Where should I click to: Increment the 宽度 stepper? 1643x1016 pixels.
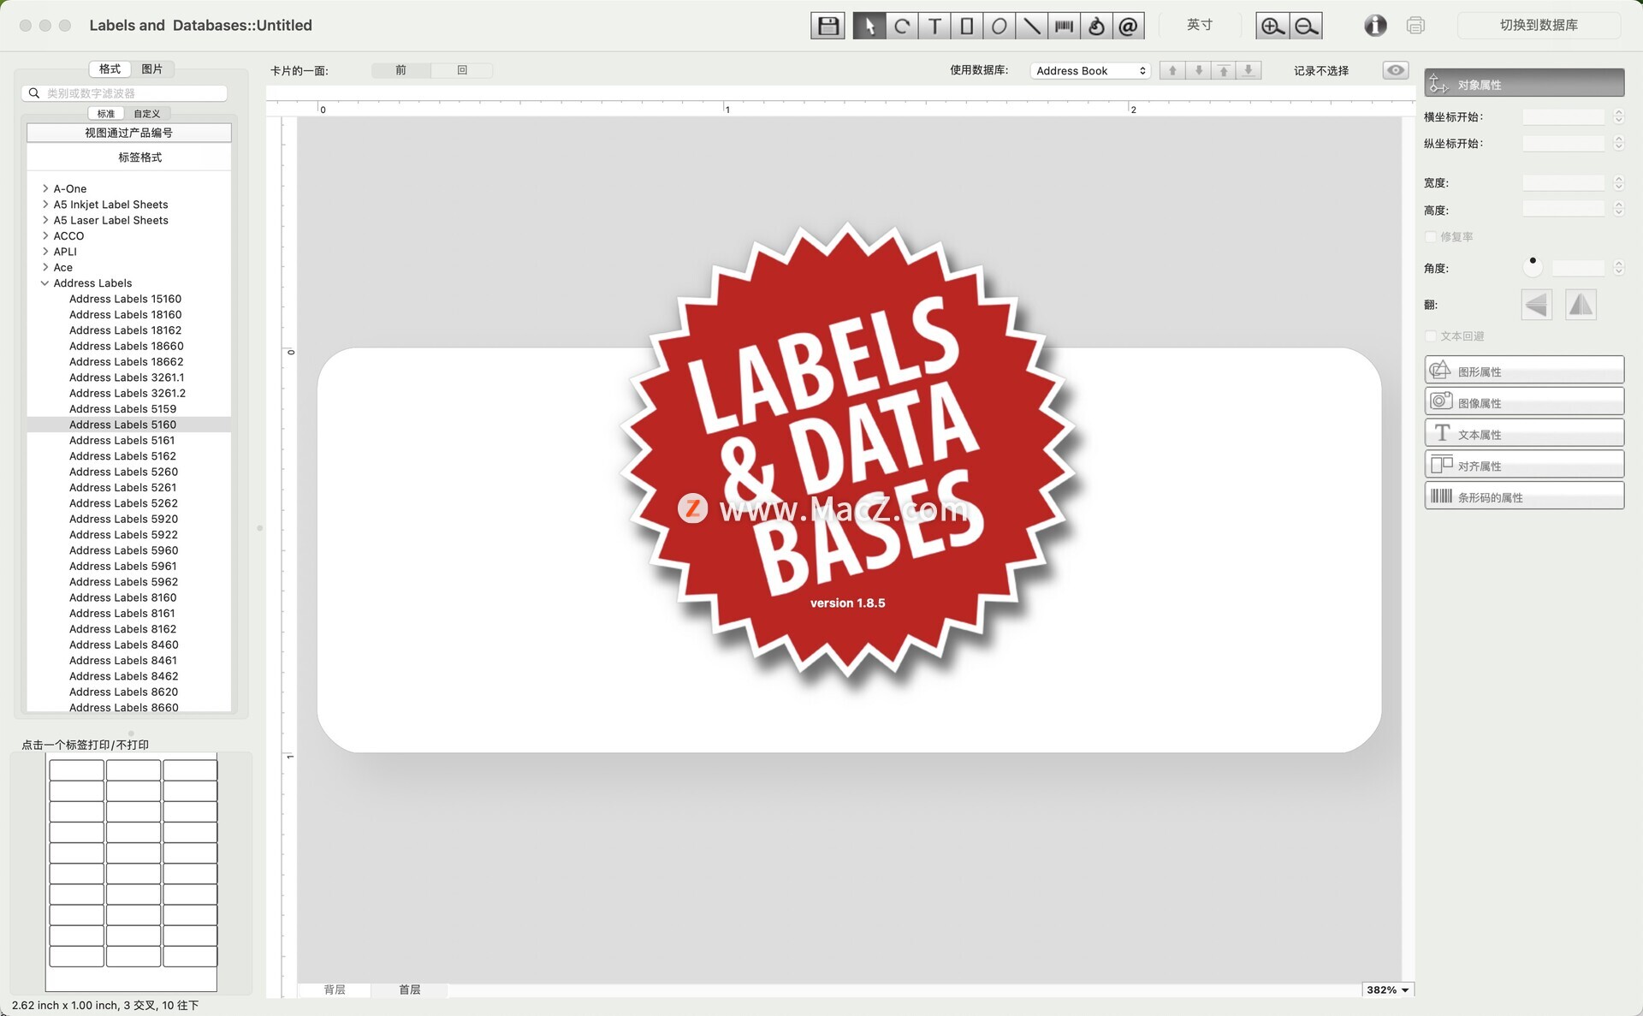pos(1618,179)
